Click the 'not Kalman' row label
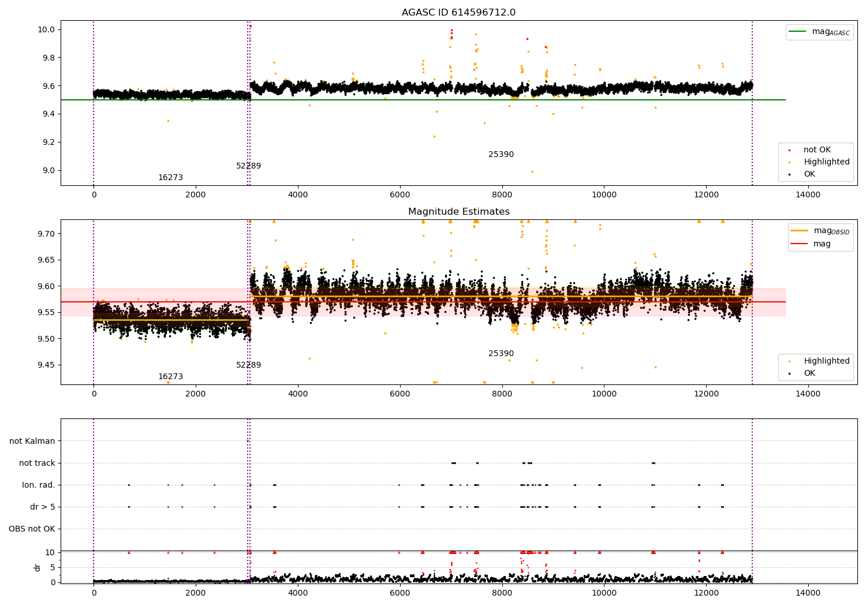The width and height of the screenshot is (866, 606). pos(32,441)
